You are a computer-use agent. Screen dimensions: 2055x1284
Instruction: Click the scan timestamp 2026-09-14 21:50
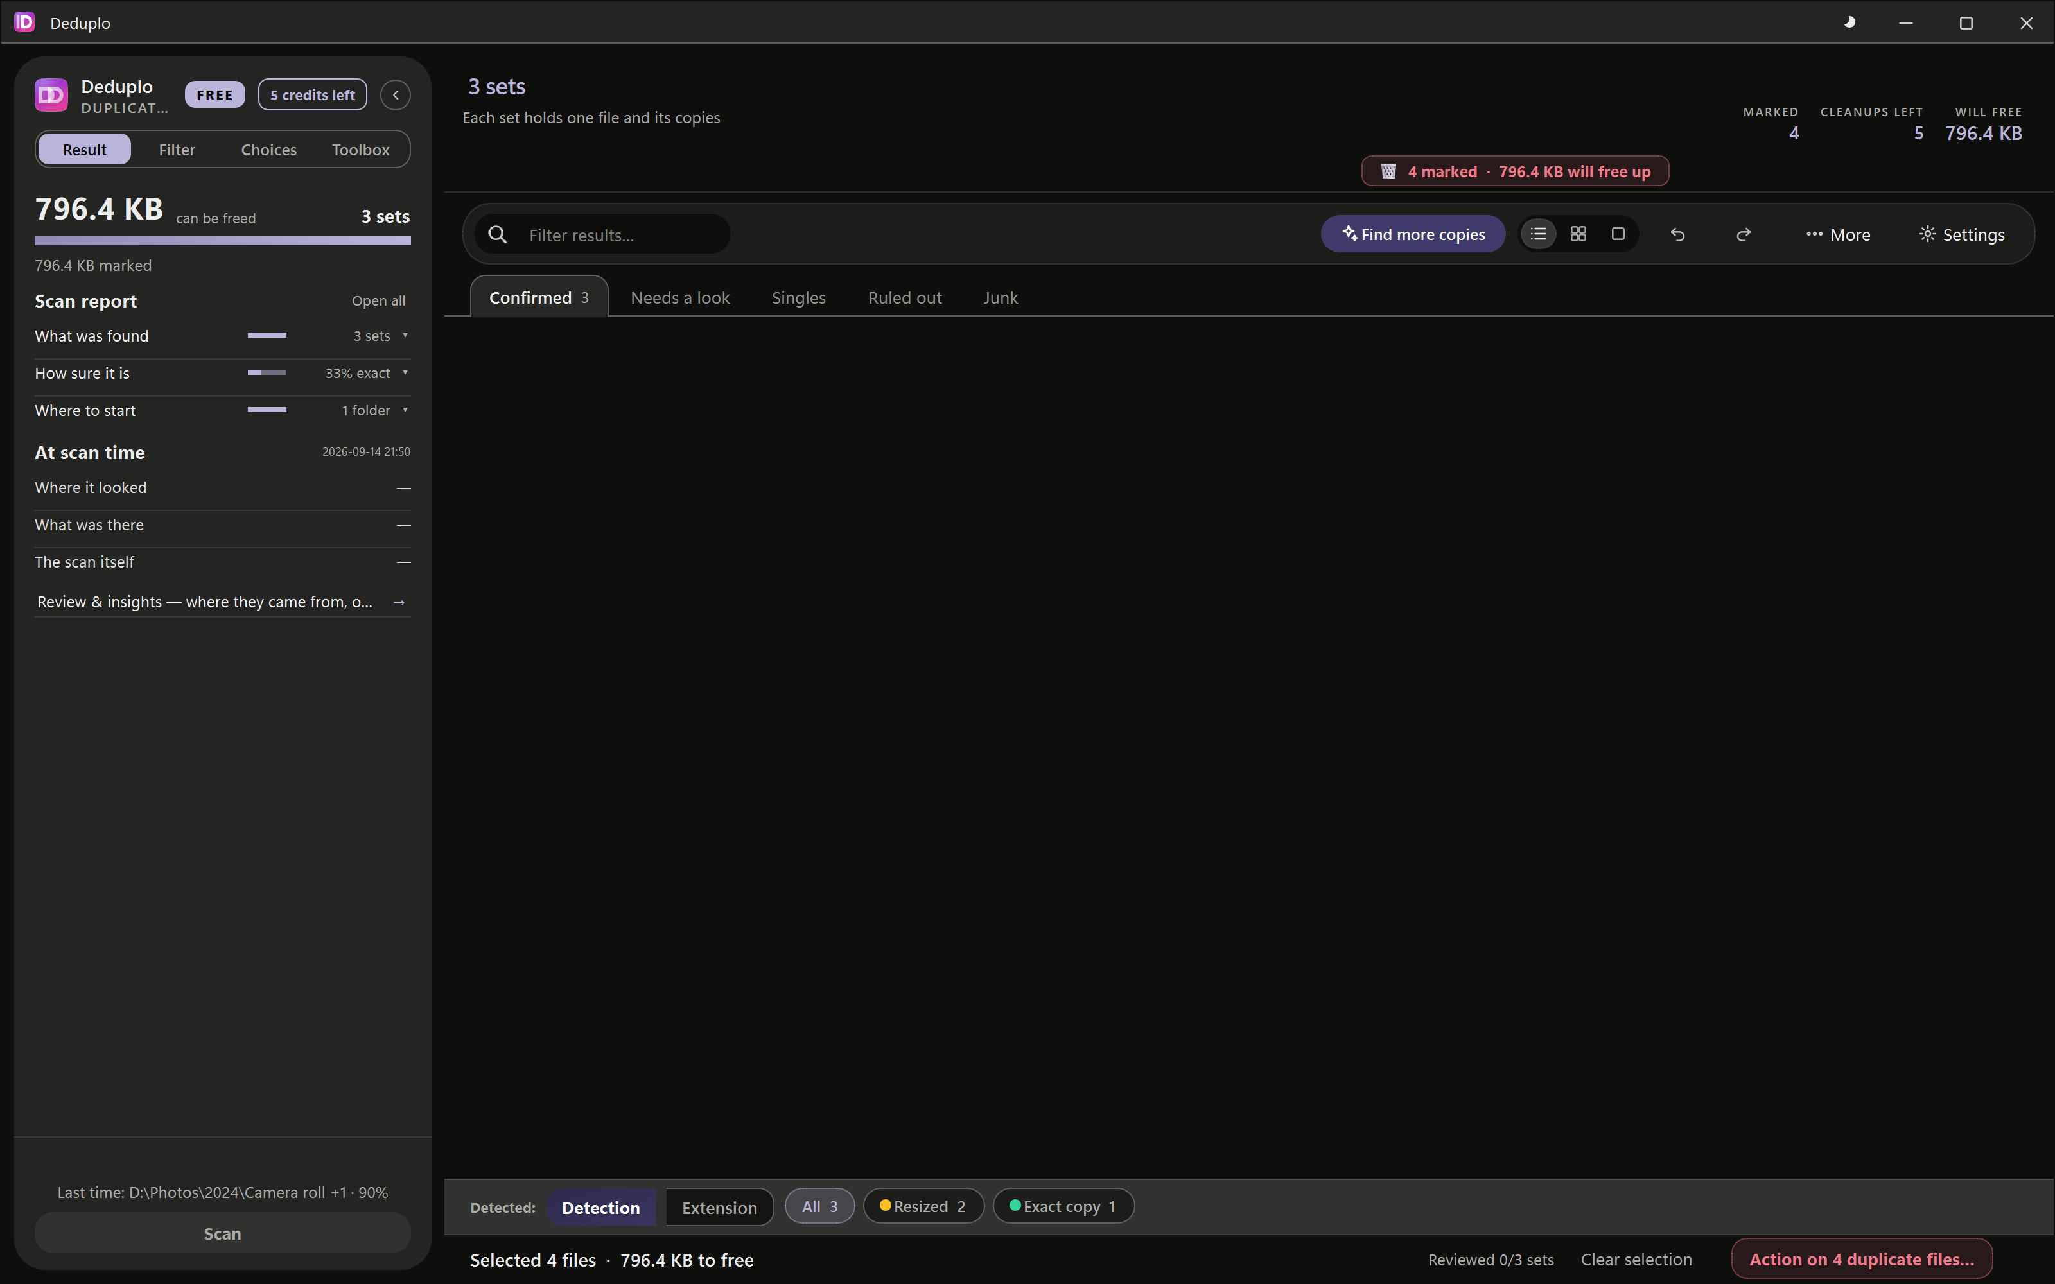click(366, 452)
